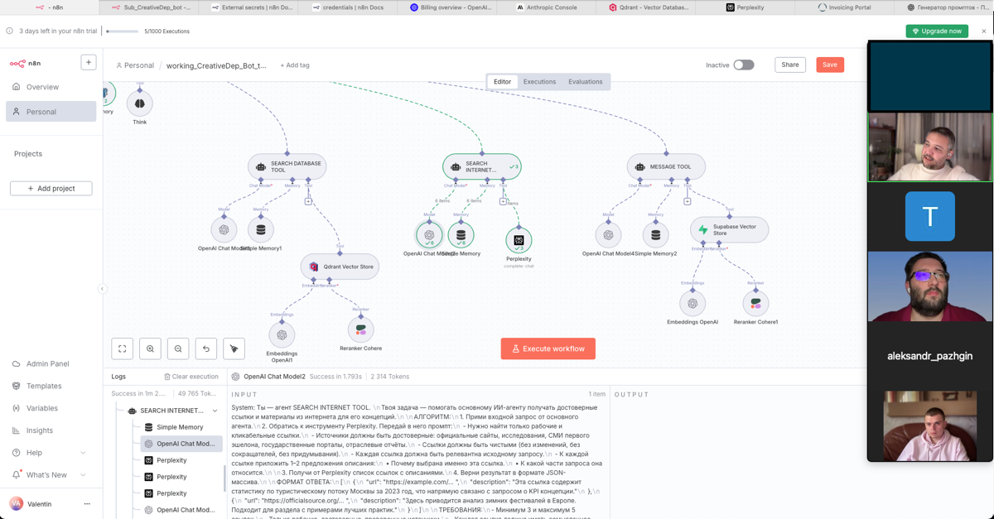The image size is (994, 519).
Task: Open the Variables page
Action: 51,408
